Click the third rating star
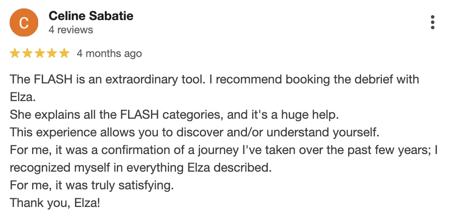Image resolution: width=453 pixels, height=219 pixels. pos(39,53)
